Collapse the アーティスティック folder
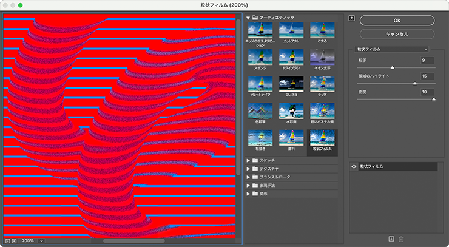This screenshot has width=449, height=247. (x=248, y=18)
